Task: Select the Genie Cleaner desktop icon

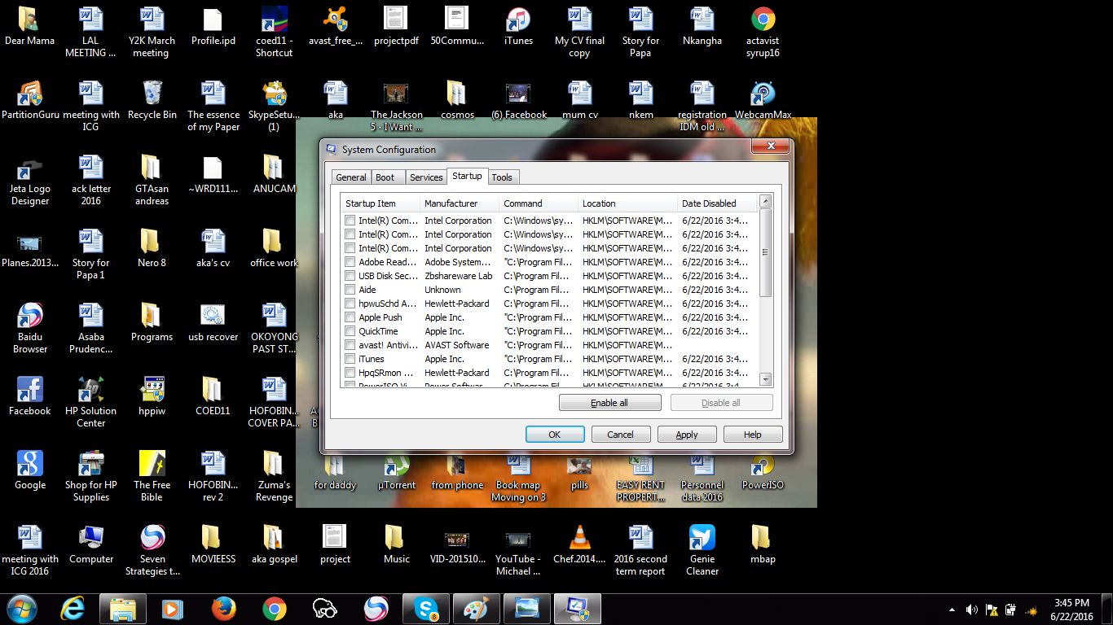Action: (x=702, y=551)
